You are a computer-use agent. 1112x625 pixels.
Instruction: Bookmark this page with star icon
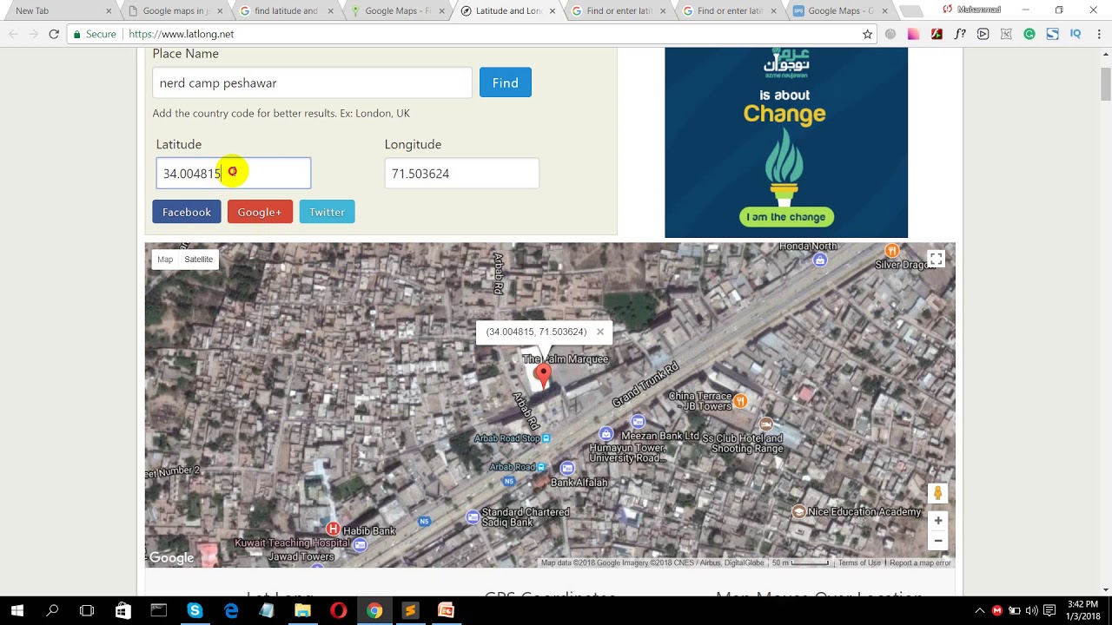point(867,34)
